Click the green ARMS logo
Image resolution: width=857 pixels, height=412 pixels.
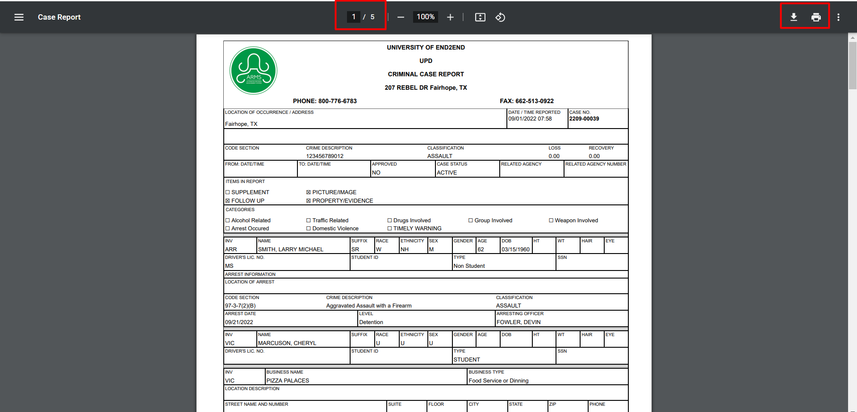coord(253,70)
